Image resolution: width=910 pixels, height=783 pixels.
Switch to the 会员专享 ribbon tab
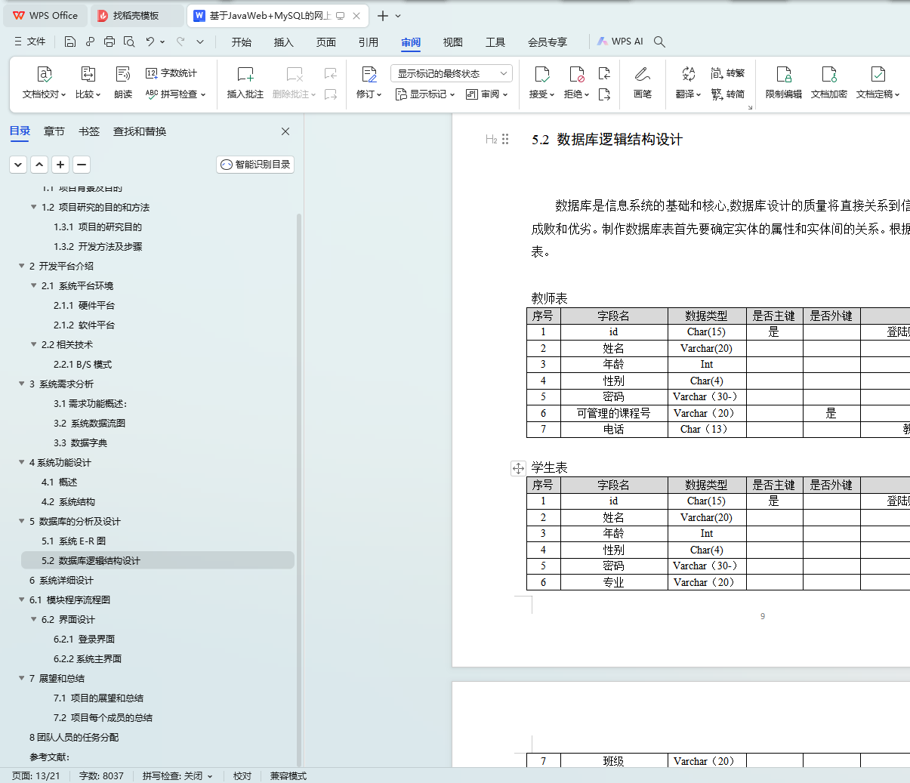548,42
